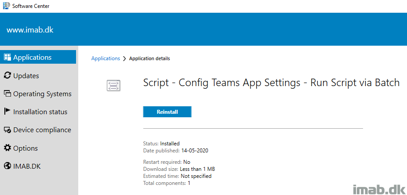This screenshot has height=195, width=407.
Task: Select the Applications sidebar tab
Action: 38,57
